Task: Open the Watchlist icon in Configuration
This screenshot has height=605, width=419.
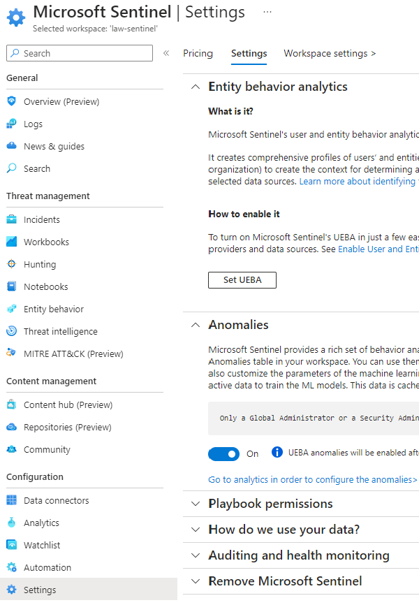Action: click(11, 545)
